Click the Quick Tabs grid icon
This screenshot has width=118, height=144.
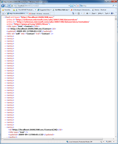point(3,13)
